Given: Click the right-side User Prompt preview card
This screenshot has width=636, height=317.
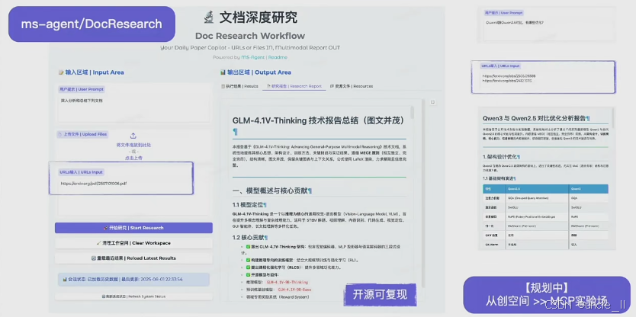Looking at the screenshot, I should (546, 24).
